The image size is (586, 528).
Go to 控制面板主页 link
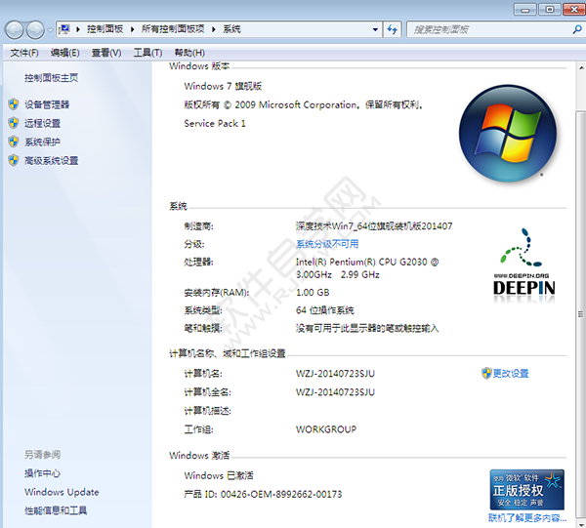51,78
